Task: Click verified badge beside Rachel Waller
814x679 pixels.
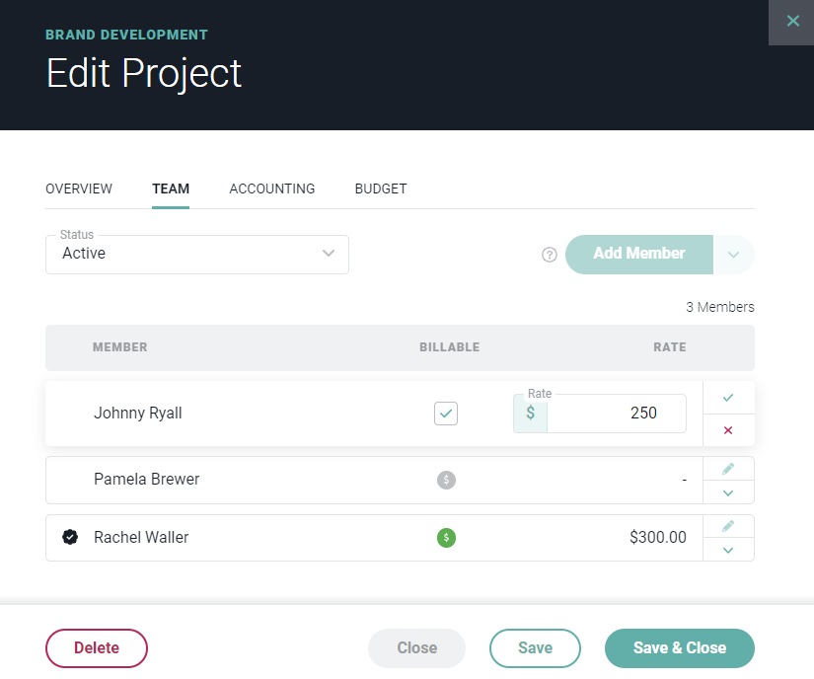Action: click(x=69, y=538)
